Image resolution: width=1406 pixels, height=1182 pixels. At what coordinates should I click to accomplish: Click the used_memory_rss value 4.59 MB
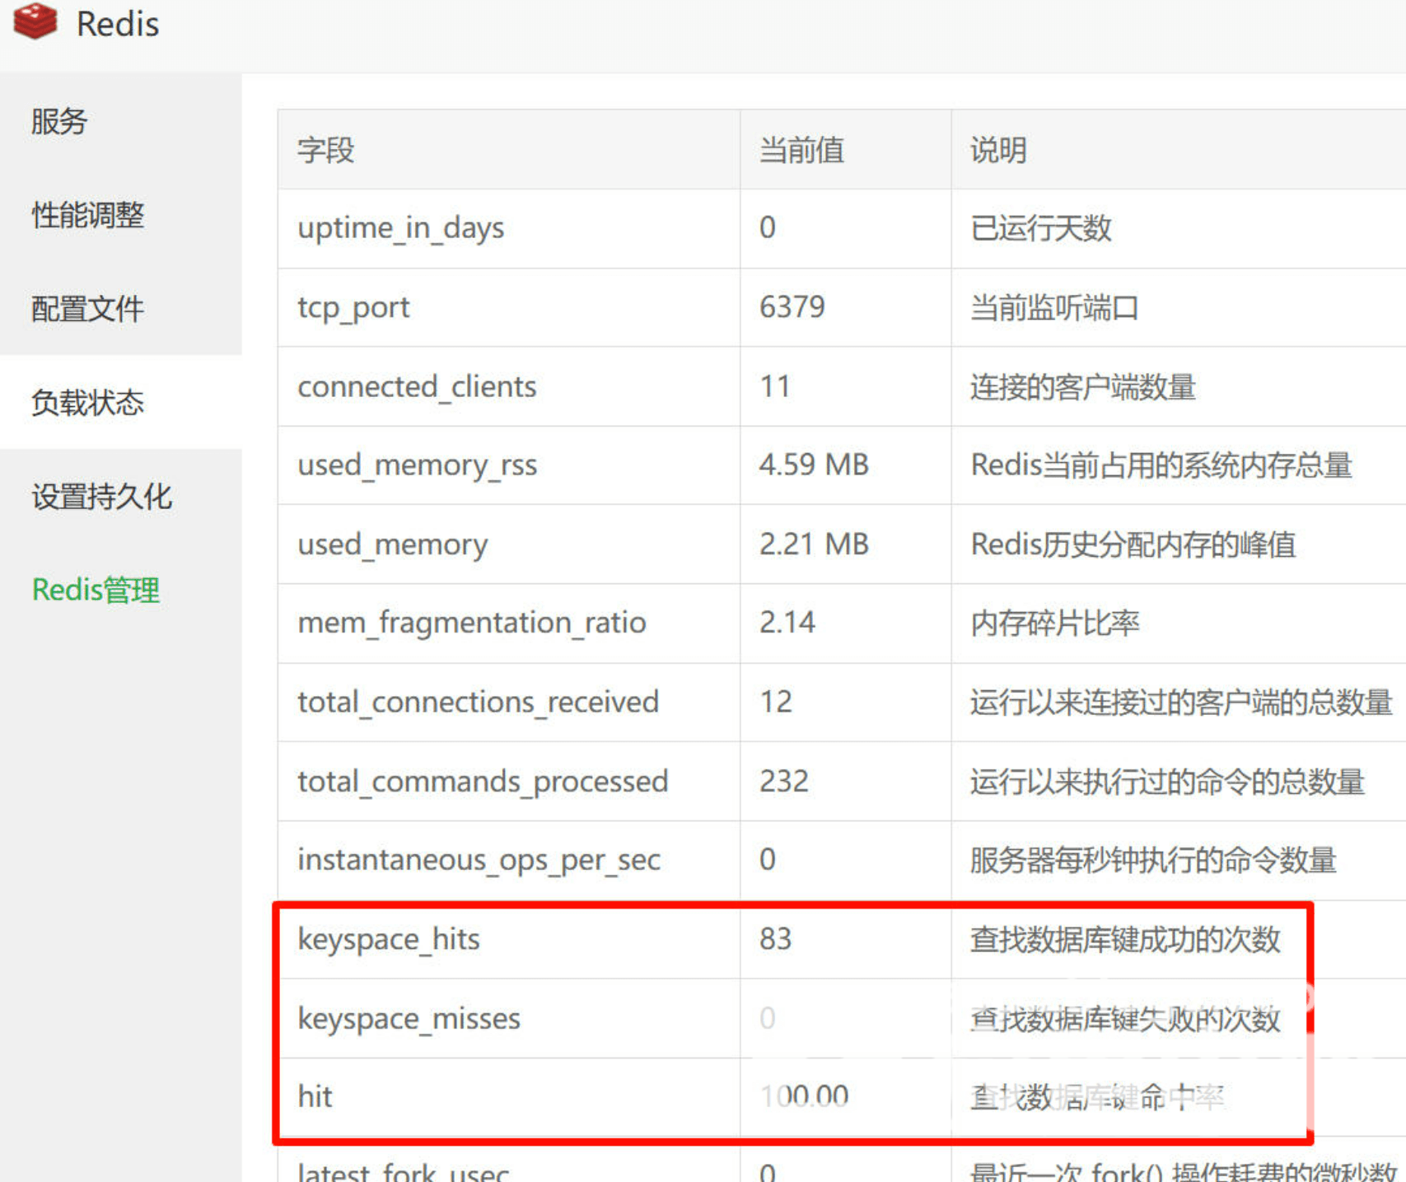coord(814,465)
